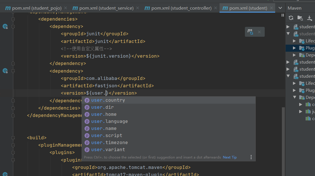Switch to pom.xml (student_service) tab
The width and height of the screenshot is (315, 176).
pos(103,8)
